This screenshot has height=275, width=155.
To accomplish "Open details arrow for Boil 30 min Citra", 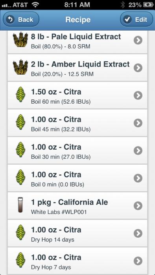I will click(138, 150).
